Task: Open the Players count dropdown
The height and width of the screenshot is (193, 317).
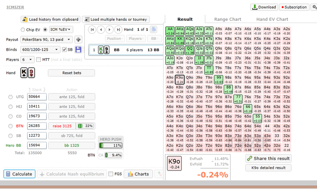Action: tap(27, 60)
